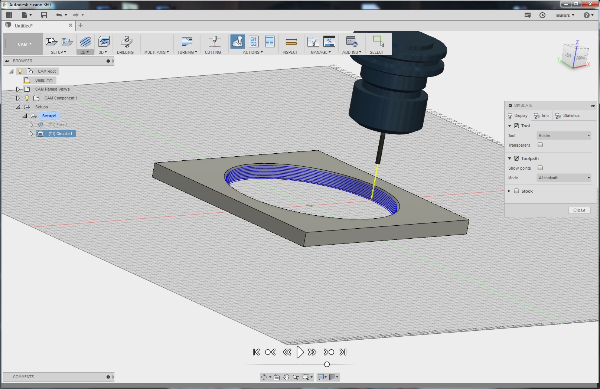The width and height of the screenshot is (600, 389).
Task: Open the Tool Library icon
Action: point(313,42)
